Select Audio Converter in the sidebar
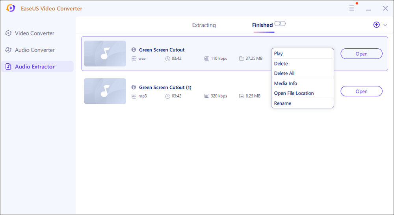The height and width of the screenshot is (215, 394). (35, 50)
